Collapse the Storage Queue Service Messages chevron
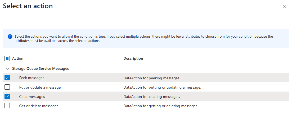 (7, 68)
